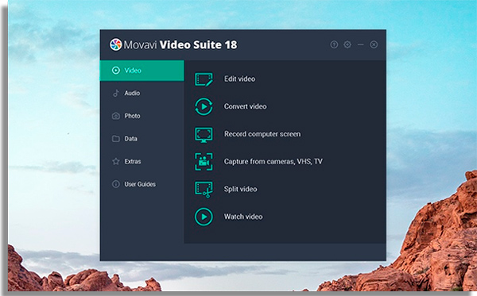
Task: Click the camera icon beside Photo
Action: pos(115,116)
